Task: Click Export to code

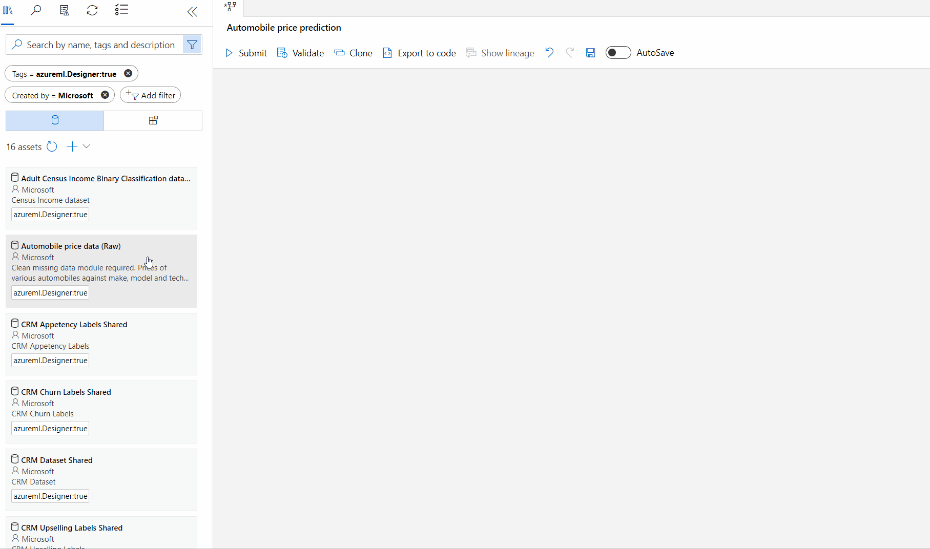Action: pos(419,53)
